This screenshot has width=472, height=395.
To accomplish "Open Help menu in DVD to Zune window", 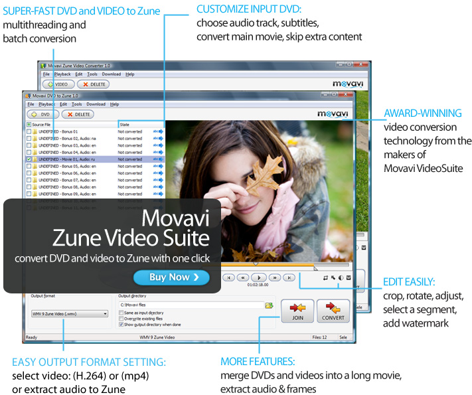I will click(x=114, y=104).
